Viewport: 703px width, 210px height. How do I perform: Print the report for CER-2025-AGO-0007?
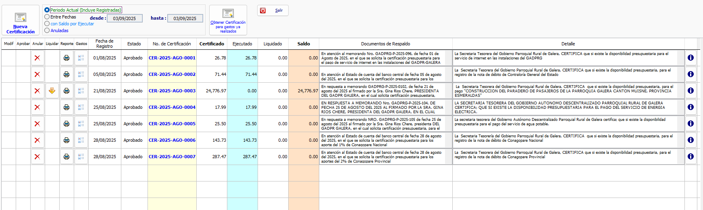coord(67,157)
